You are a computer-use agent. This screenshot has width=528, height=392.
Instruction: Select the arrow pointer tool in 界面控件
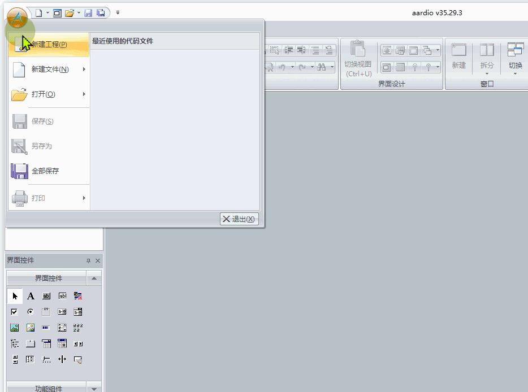pyautogui.click(x=15, y=296)
